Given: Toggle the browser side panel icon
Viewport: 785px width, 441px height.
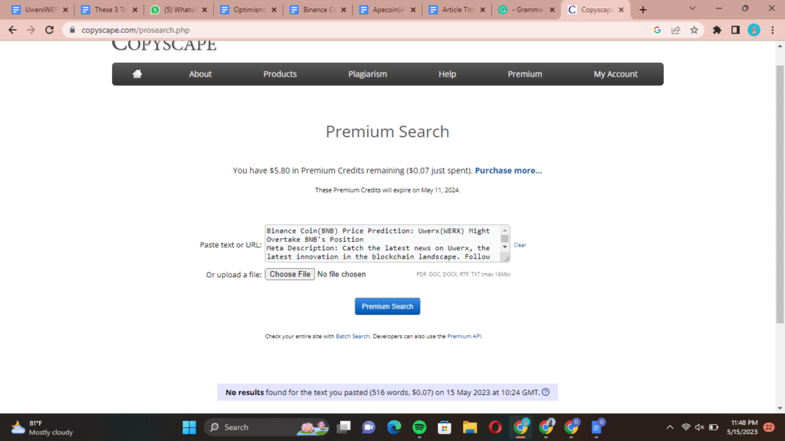Looking at the screenshot, I should coord(735,30).
